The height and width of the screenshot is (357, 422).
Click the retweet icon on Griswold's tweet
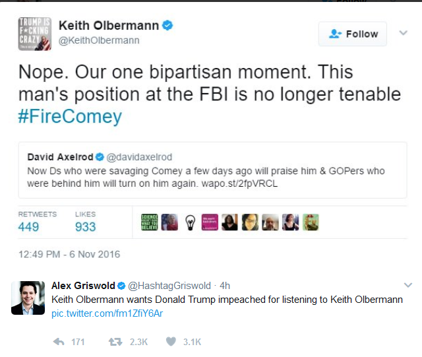tap(115, 342)
